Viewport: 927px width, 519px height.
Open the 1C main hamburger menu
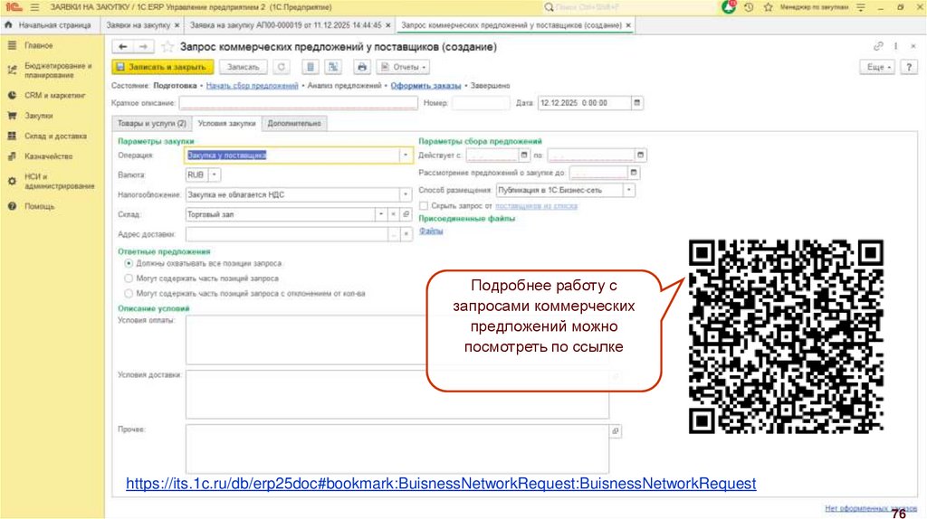pos(35,7)
